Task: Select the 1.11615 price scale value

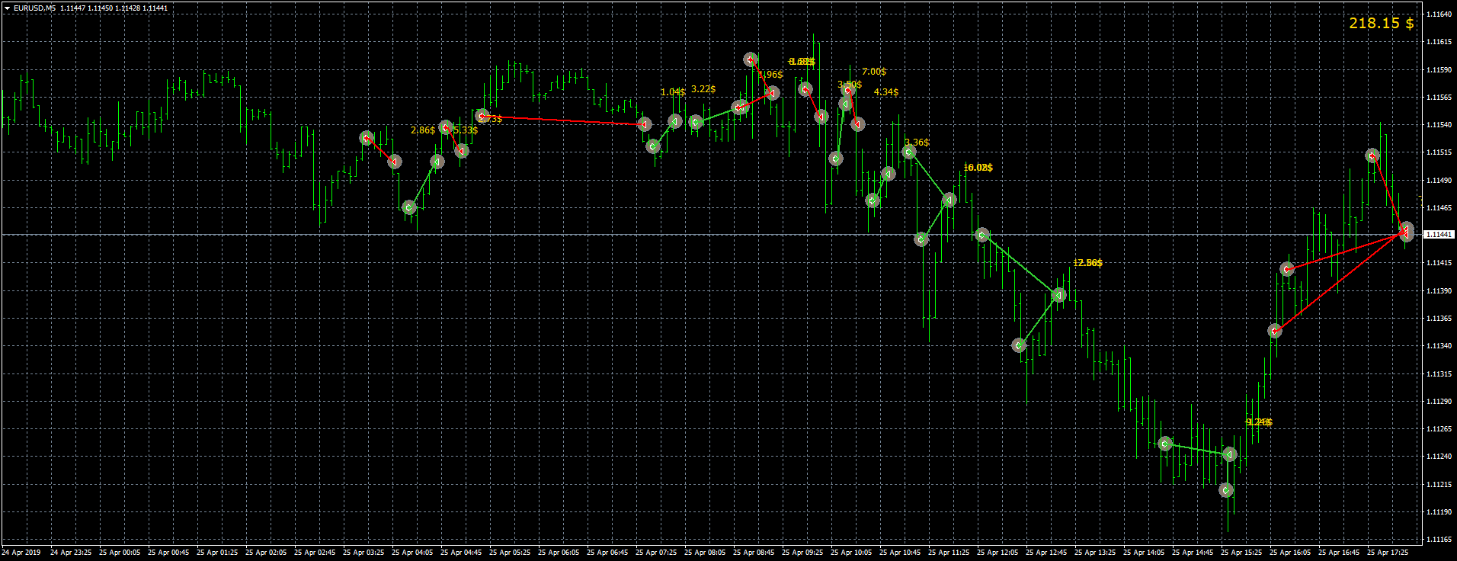Action: tap(1439, 42)
